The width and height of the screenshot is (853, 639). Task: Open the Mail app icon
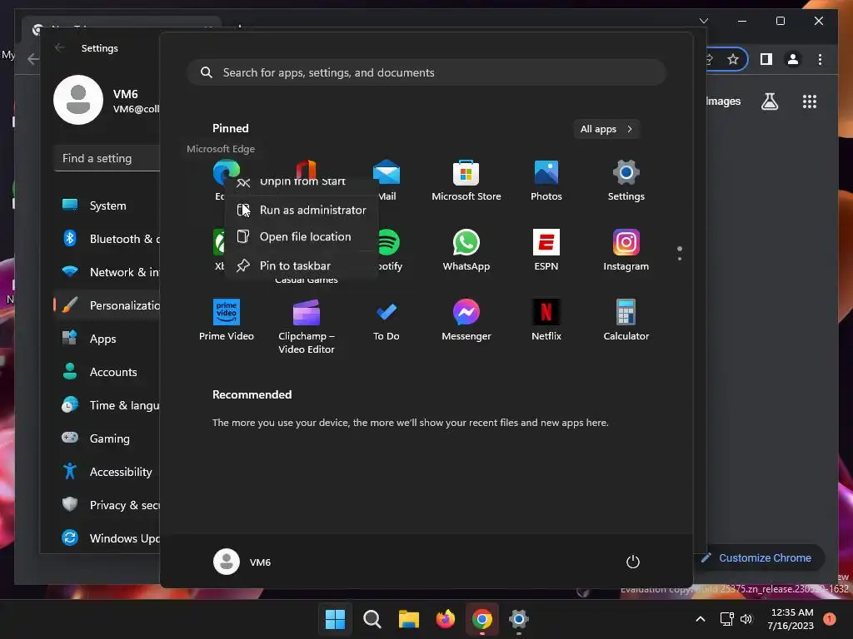coord(387,173)
